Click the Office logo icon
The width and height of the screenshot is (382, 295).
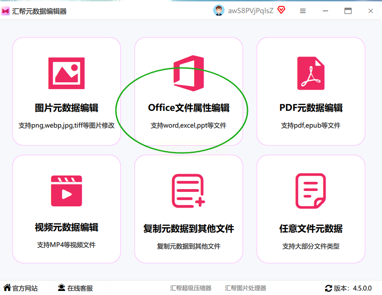point(189,73)
